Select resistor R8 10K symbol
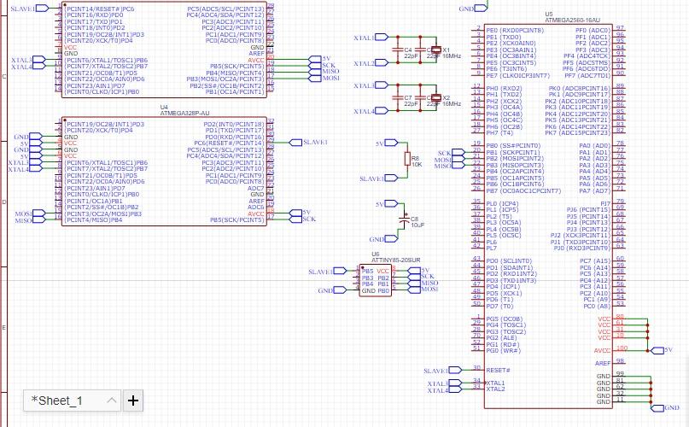This screenshot has width=689, height=427. 407,159
